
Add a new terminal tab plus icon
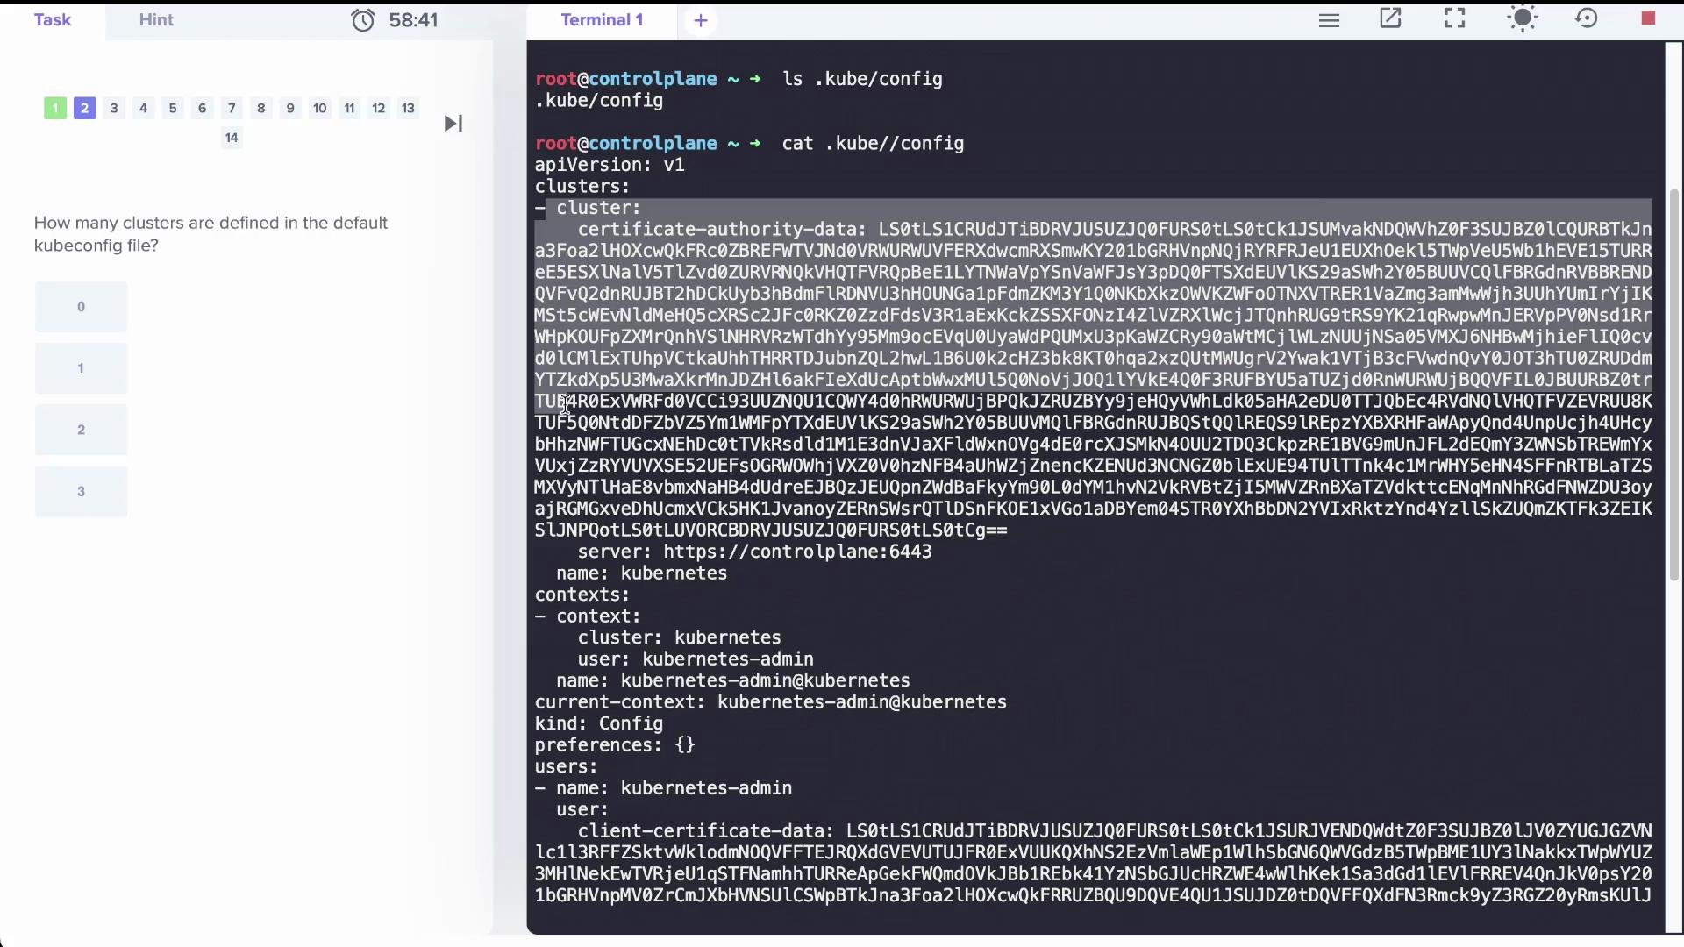click(x=701, y=21)
